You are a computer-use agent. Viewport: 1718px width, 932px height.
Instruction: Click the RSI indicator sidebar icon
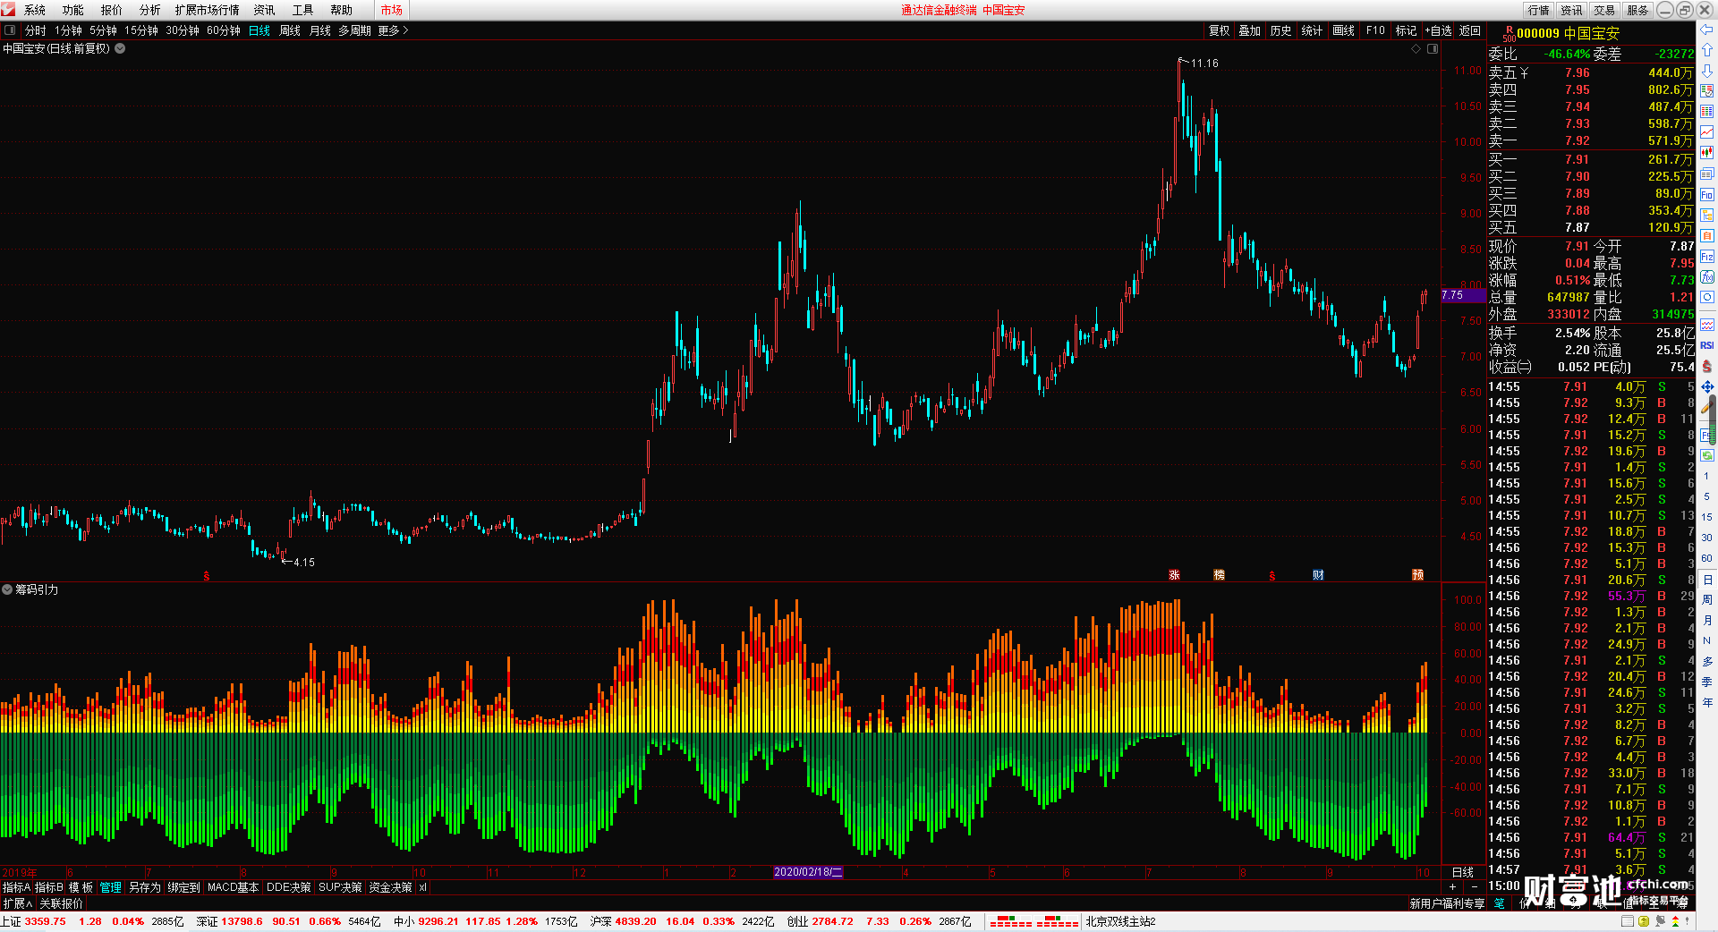click(x=1706, y=345)
